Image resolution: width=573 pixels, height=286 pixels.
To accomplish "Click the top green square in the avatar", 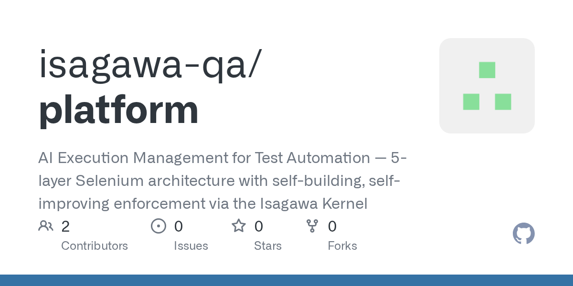I will click(487, 70).
